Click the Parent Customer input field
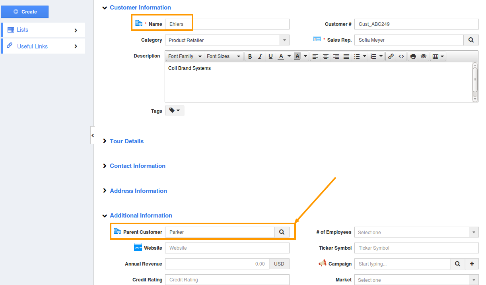The image size is (486, 285). pyautogui.click(x=220, y=232)
